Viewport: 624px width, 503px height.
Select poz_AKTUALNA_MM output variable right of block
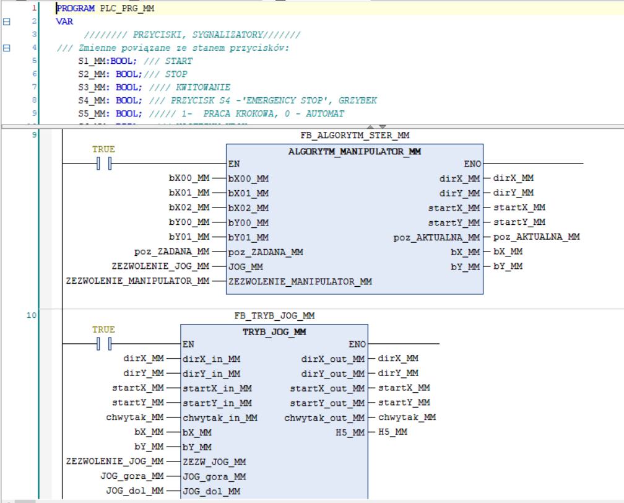click(x=537, y=237)
